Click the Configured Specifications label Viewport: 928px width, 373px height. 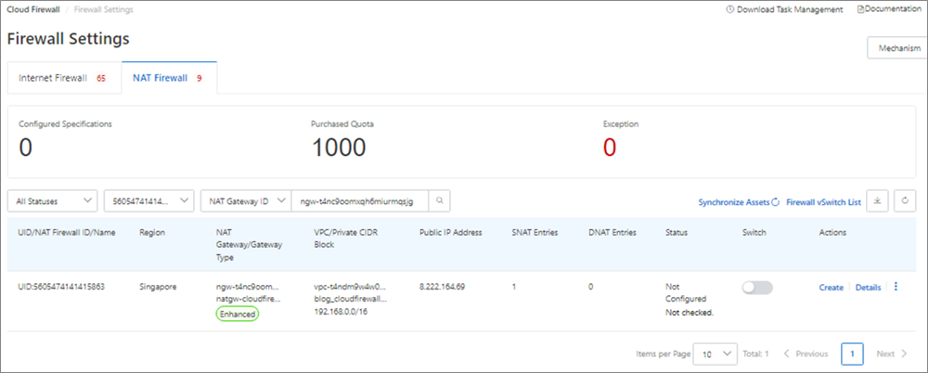point(66,124)
